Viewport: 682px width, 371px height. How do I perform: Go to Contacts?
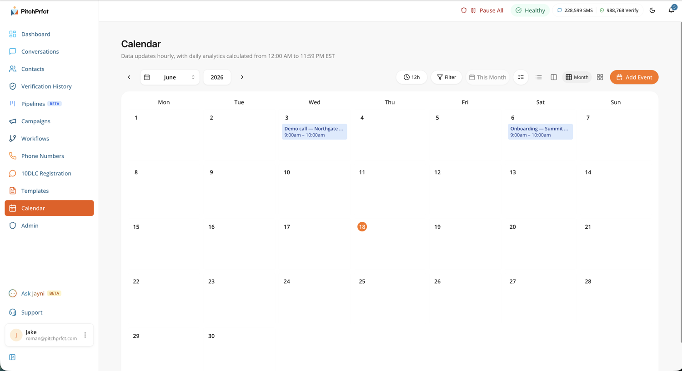49,69
